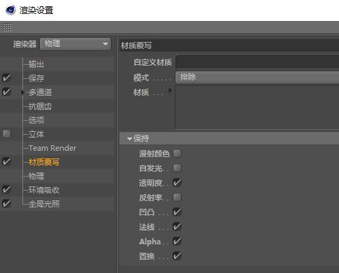Toggle the 全局光照 checkbox
339x273 pixels.
click(6, 203)
